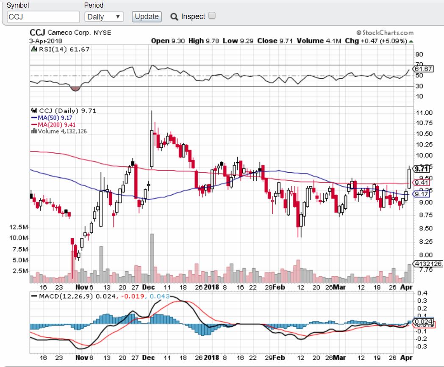Click the 12.5M volume axis label

(19, 227)
